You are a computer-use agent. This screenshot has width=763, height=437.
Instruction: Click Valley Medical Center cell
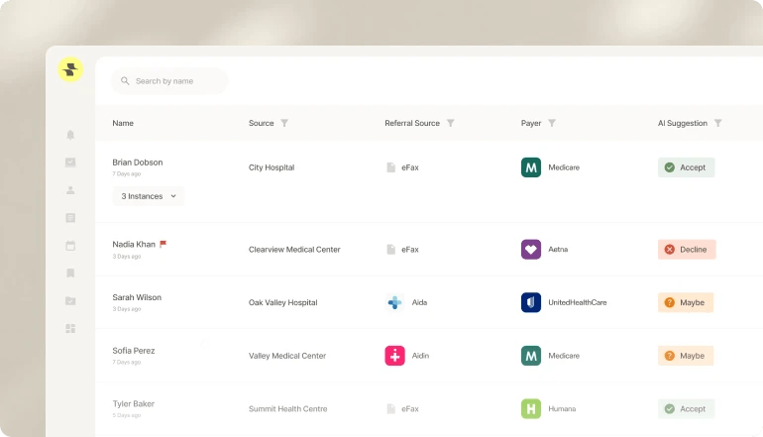tap(287, 356)
